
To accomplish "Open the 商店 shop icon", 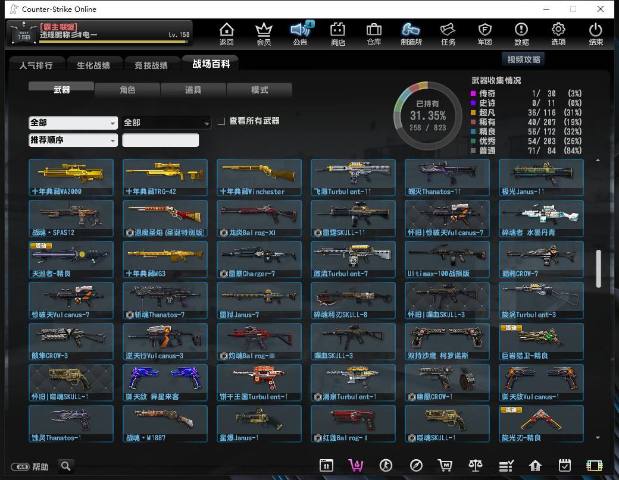I will pos(338,34).
